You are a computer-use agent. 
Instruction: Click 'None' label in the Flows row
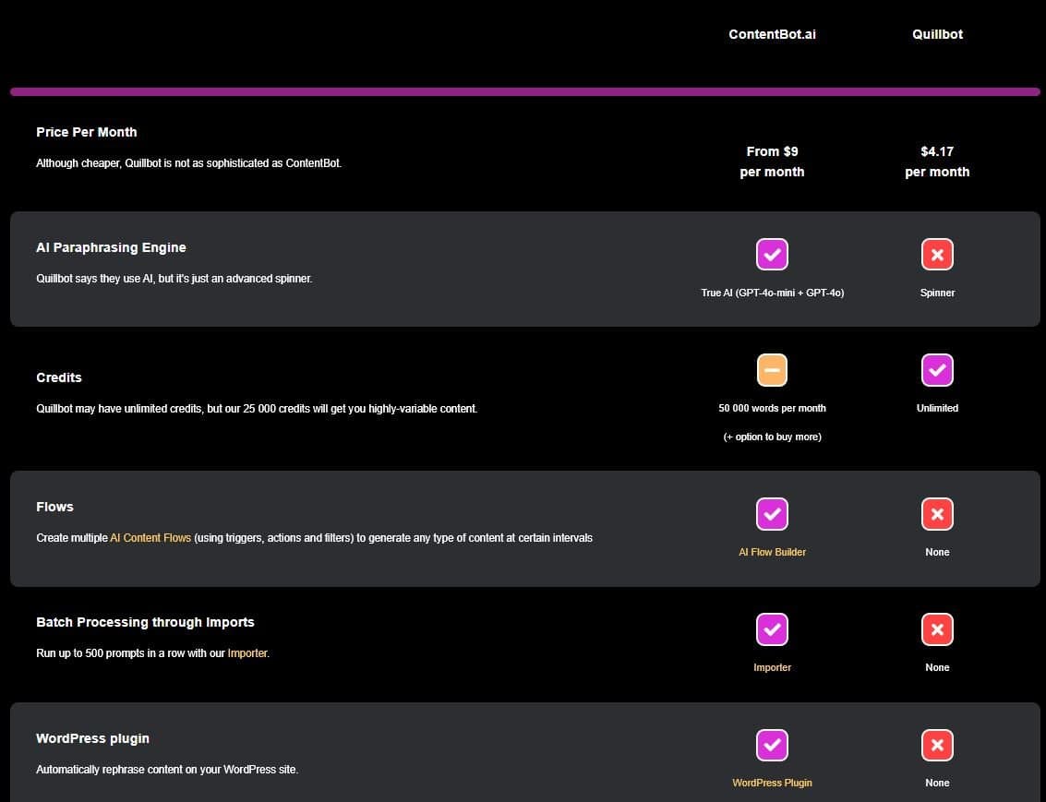937,552
